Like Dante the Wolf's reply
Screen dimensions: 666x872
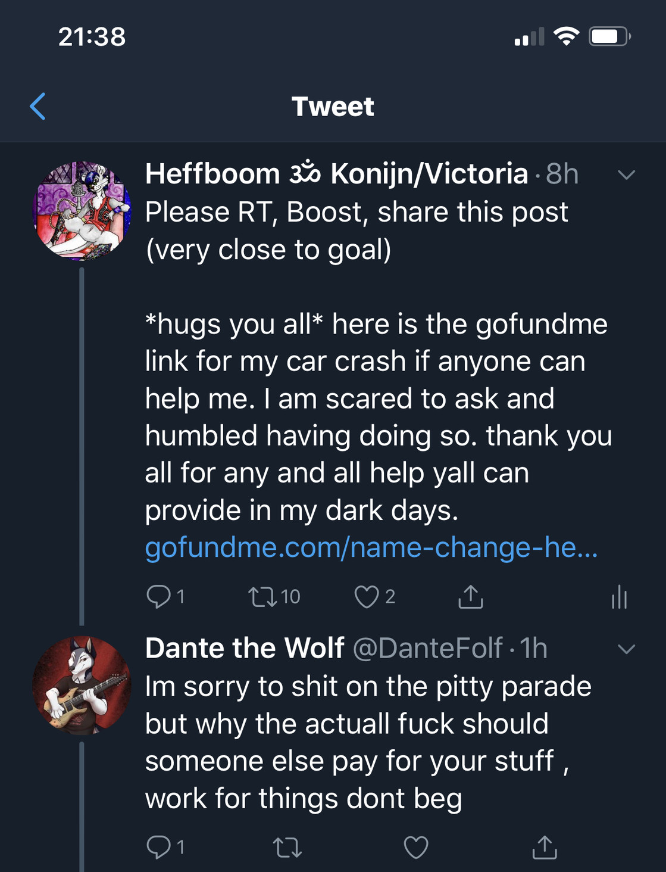point(415,847)
